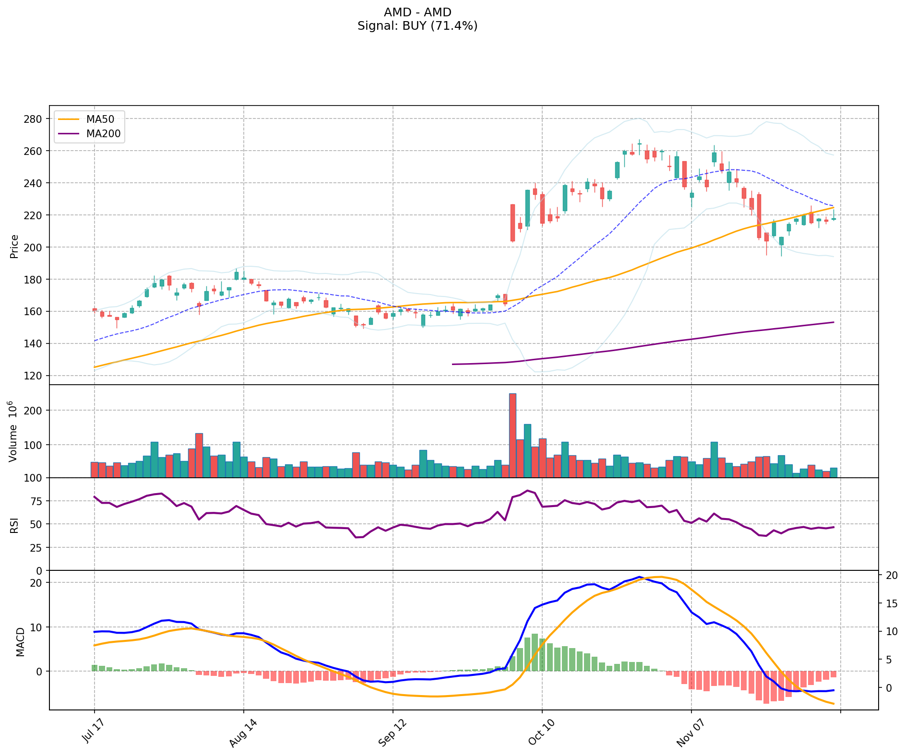Screen dimensions: 905x756
Task: Click the Price y-axis label
Action: coord(14,246)
